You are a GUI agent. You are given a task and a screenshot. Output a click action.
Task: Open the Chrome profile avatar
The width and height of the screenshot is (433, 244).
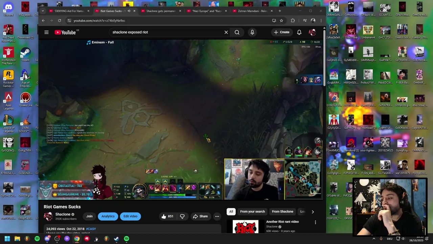pyautogui.click(x=313, y=20)
